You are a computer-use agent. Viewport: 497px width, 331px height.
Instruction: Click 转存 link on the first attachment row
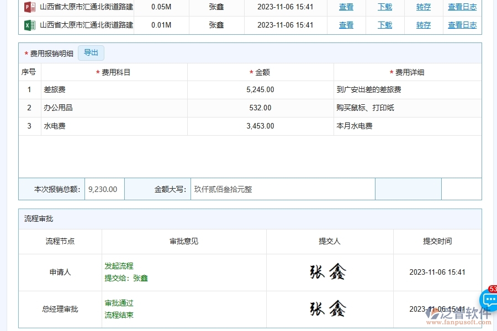coord(423,7)
